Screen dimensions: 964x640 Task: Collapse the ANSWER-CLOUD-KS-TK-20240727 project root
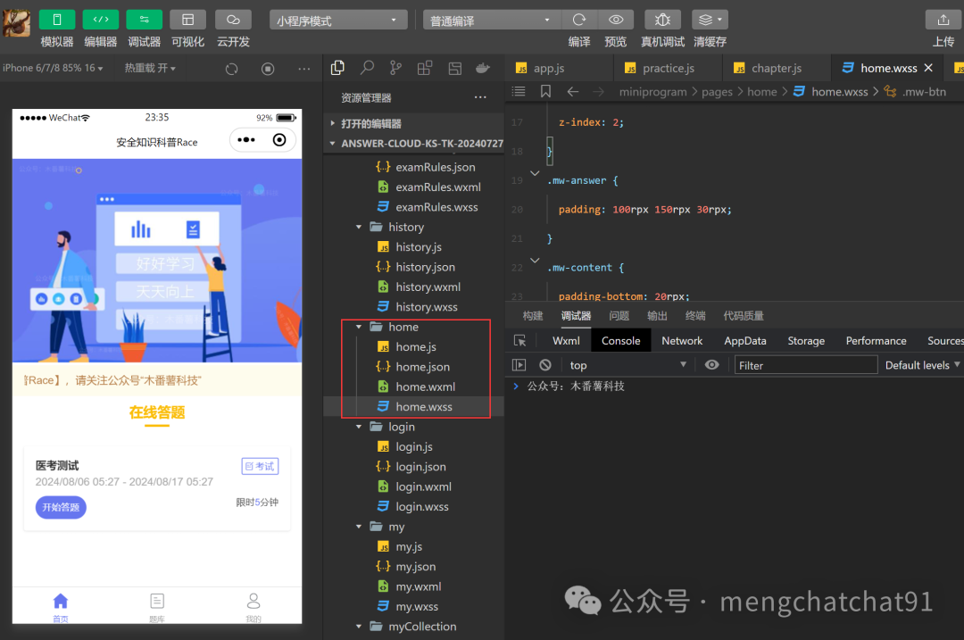pos(414,143)
